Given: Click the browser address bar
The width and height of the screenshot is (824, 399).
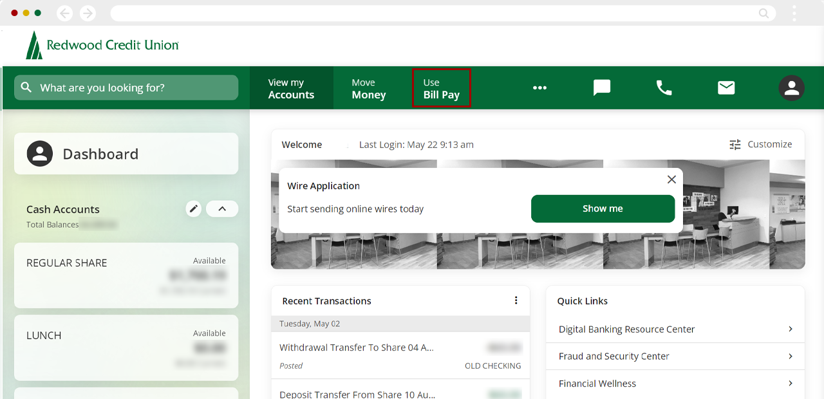Looking at the screenshot, I should [x=443, y=13].
